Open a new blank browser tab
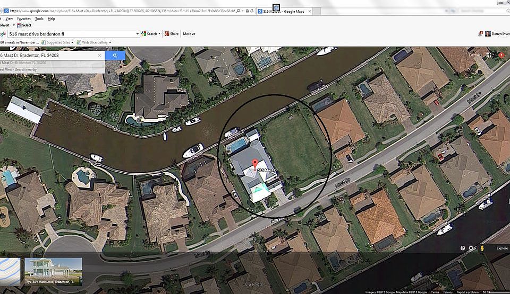The width and height of the screenshot is (510, 294). coord(318,11)
